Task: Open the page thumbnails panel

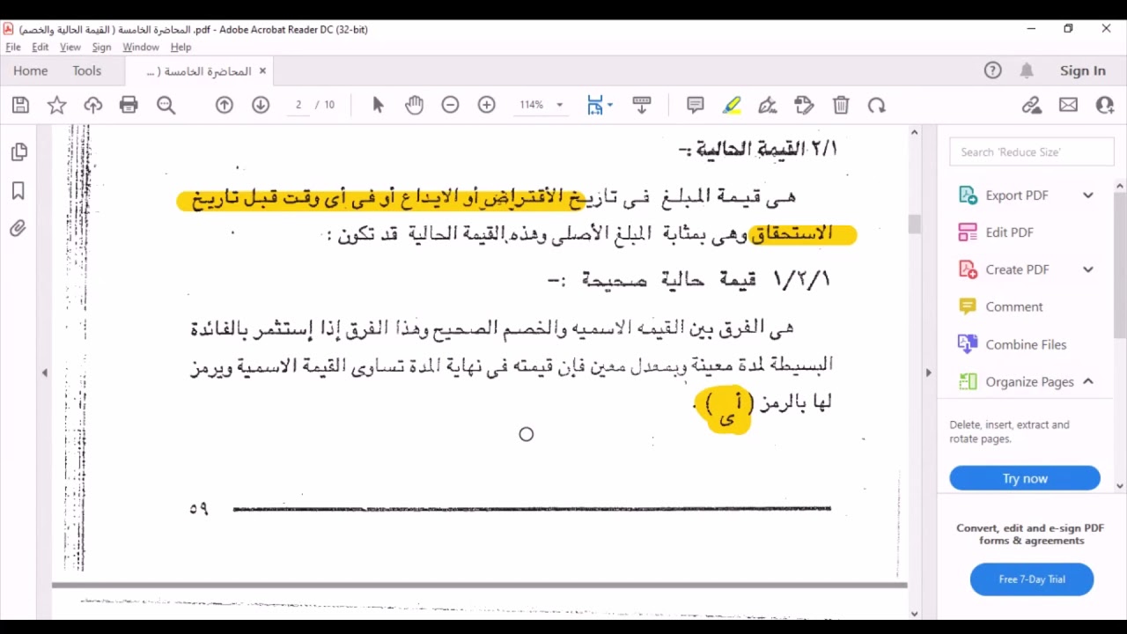Action: pyautogui.click(x=18, y=152)
